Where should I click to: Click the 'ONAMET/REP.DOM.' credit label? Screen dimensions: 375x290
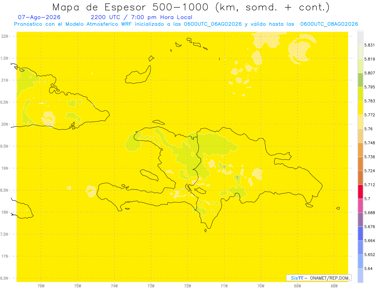[329, 278]
